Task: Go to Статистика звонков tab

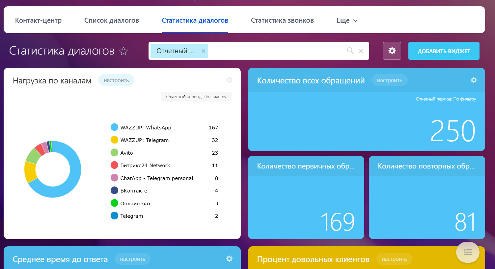Action: (x=282, y=20)
